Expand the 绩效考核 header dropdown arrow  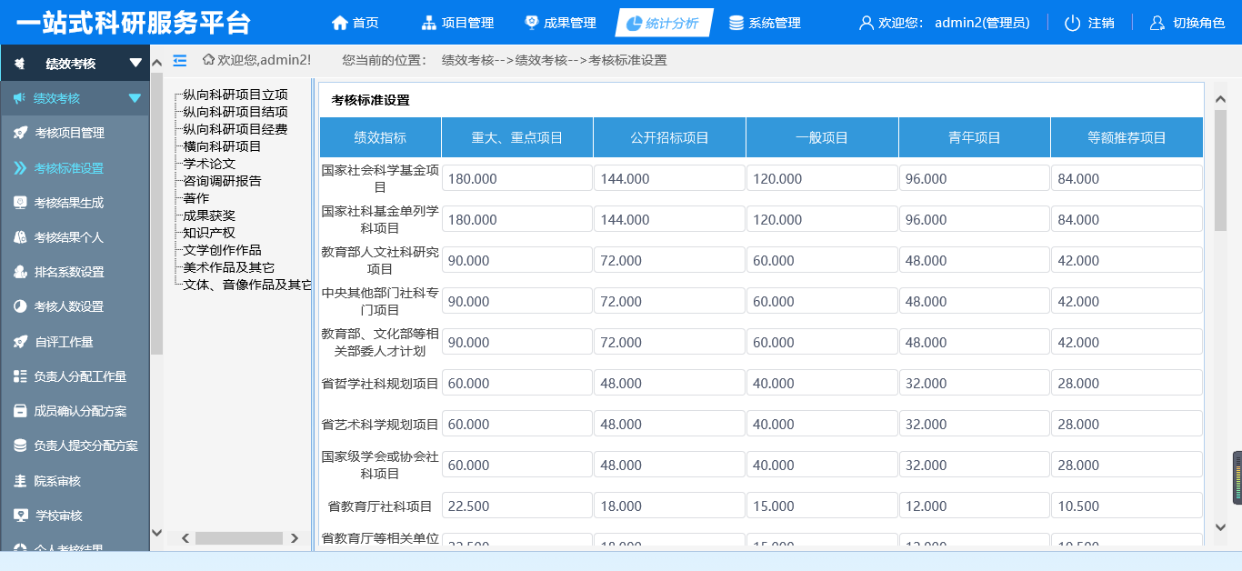pos(135,63)
